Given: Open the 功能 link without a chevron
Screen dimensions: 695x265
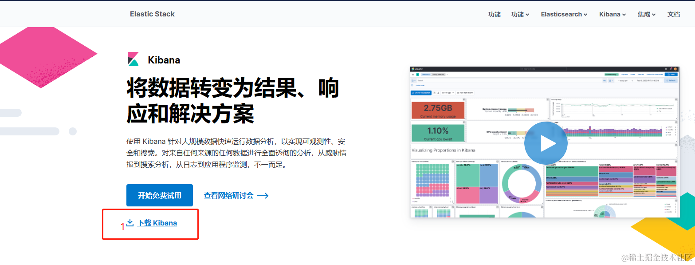Looking at the screenshot, I should click(494, 14).
